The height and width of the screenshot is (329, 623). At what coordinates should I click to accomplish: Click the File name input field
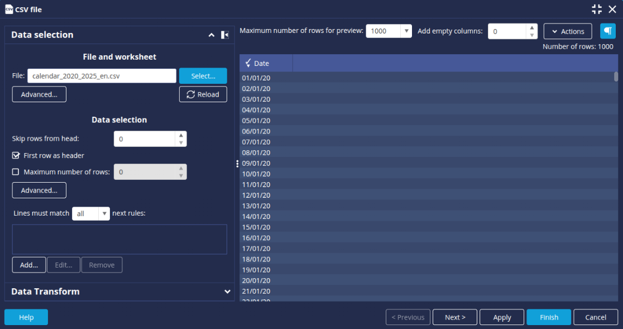[x=102, y=76]
